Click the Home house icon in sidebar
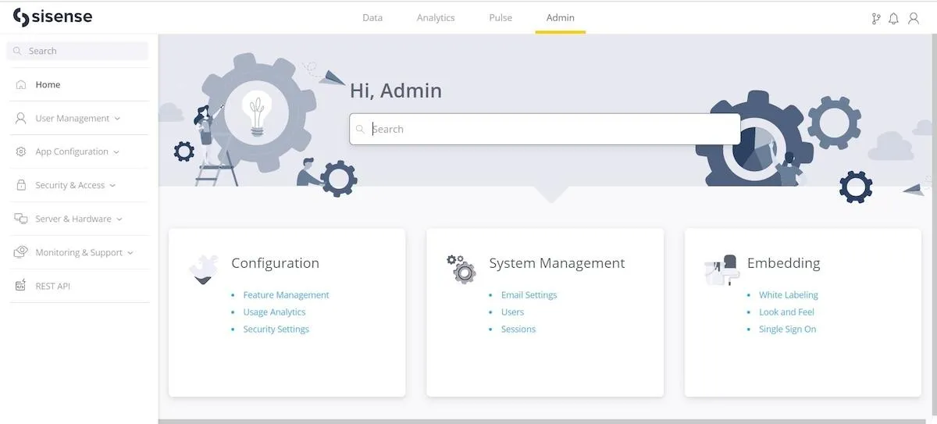Screen dimensions: 937x424 click(21, 84)
